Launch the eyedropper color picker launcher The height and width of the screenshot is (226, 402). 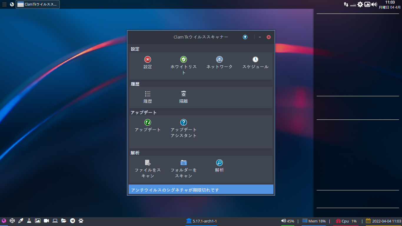pos(21,221)
